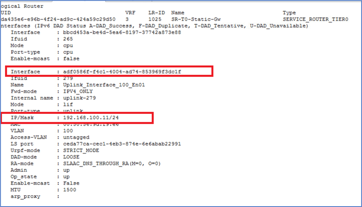The height and width of the screenshot is (207, 362).
Task: Click the VLAN value 100
Action: pos(68,131)
